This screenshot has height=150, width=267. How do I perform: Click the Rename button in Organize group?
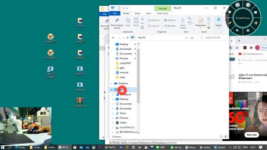click(170, 26)
